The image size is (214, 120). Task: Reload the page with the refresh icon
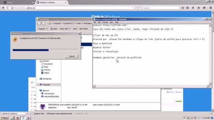click(x=136, y=8)
